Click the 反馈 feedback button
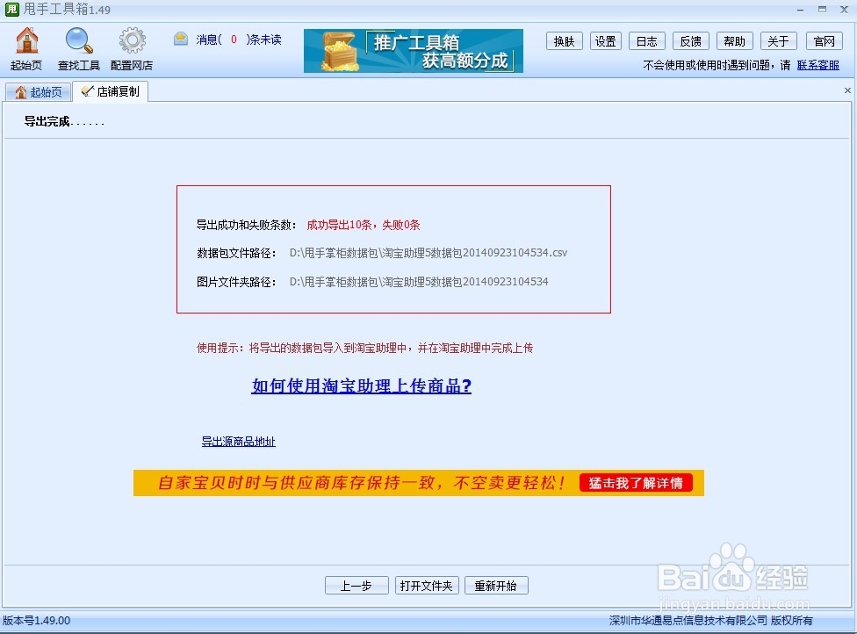 pyautogui.click(x=691, y=41)
